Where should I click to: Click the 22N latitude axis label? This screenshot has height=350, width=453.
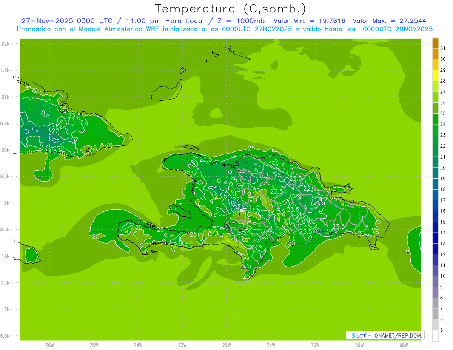pos(6,44)
